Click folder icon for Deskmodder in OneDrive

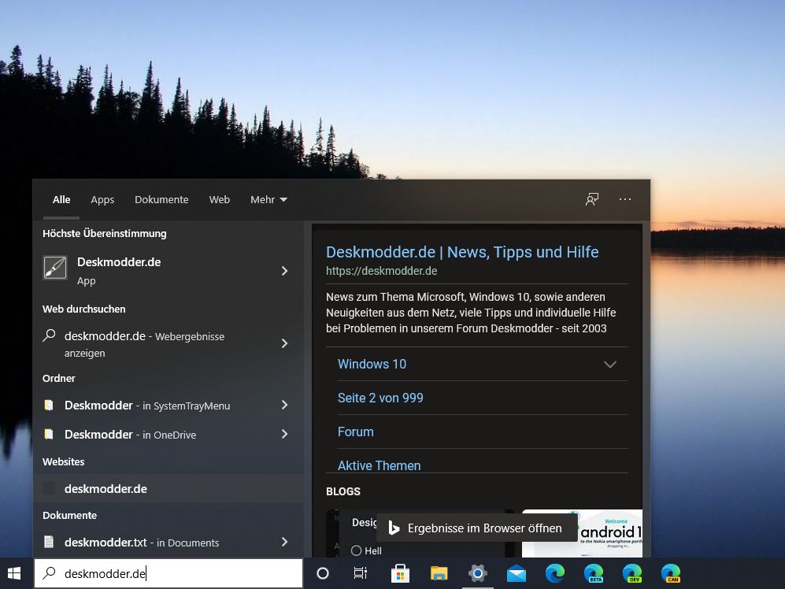[49, 434]
